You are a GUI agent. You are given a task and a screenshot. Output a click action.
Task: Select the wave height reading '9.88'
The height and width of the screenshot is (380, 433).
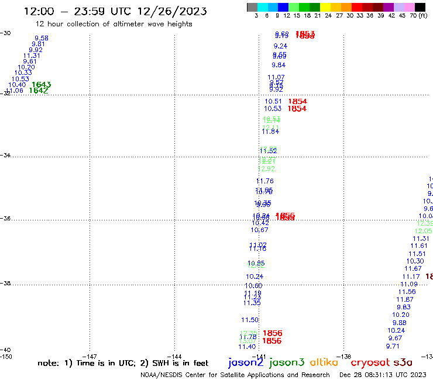(400, 323)
